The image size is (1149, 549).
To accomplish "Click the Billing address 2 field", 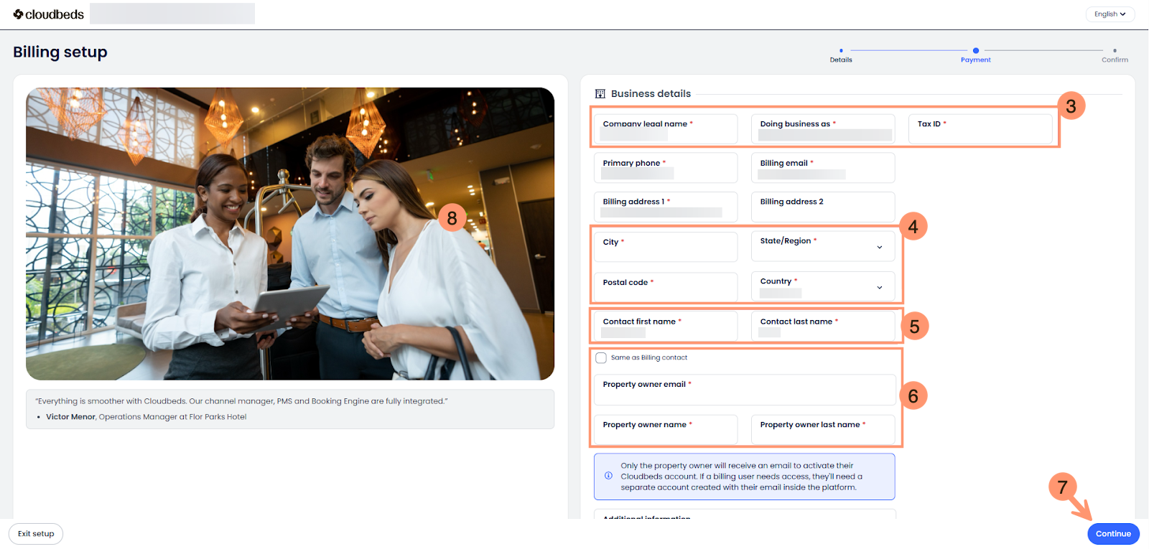I will click(822, 207).
